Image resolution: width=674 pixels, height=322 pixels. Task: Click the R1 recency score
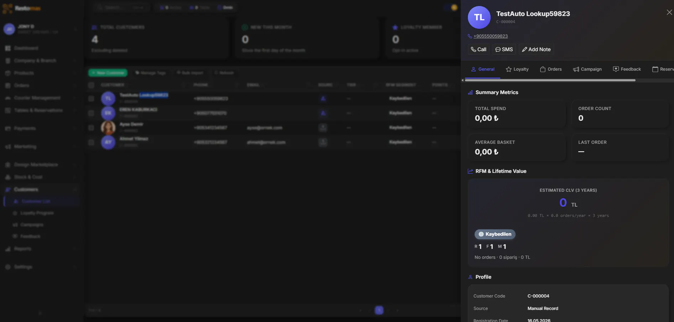pyautogui.click(x=478, y=246)
